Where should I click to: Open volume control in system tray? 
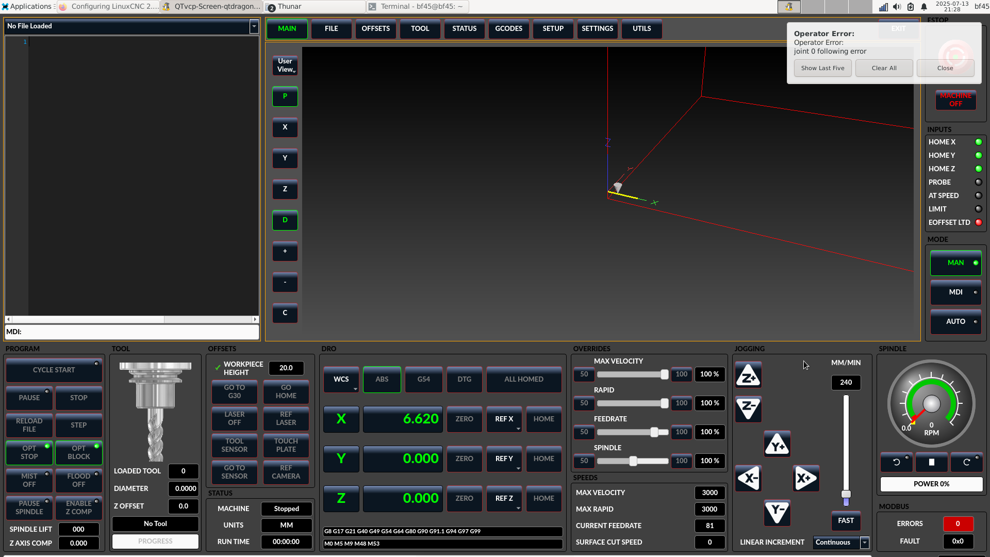pos(897,7)
